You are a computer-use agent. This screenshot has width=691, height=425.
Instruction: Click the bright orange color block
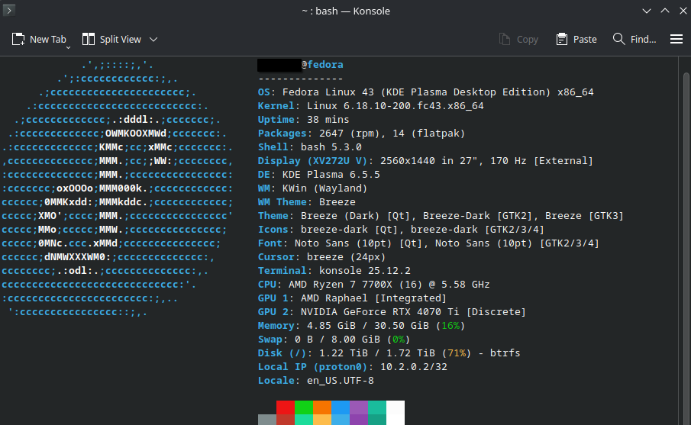click(x=322, y=407)
